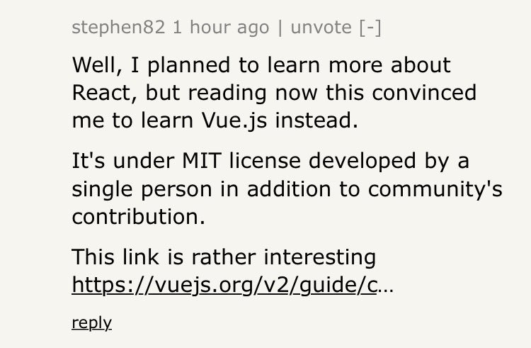Click the "1 hour ago" timestamp
The image size is (531, 348).
pos(221,28)
